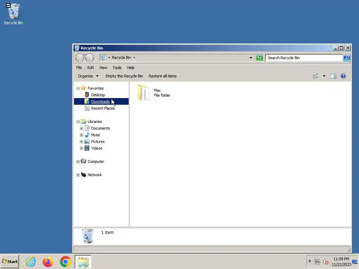Viewport: 359px width, 269px height.
Task: Launch Firefox from taskbar
Action: [48, 262]
